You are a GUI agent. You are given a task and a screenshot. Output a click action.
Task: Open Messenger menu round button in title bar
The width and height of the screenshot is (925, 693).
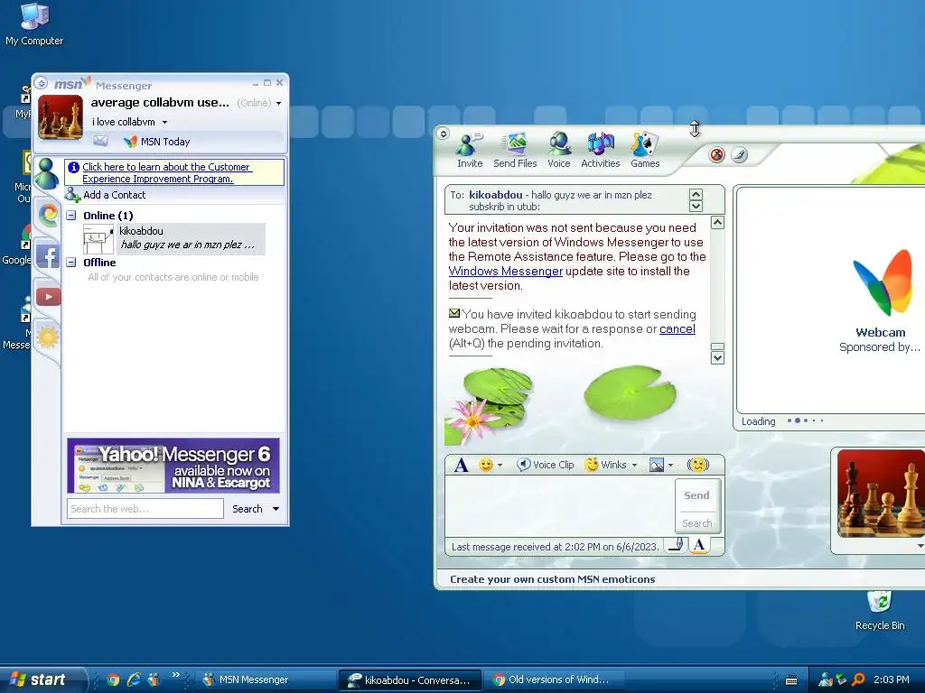point(42,84)
